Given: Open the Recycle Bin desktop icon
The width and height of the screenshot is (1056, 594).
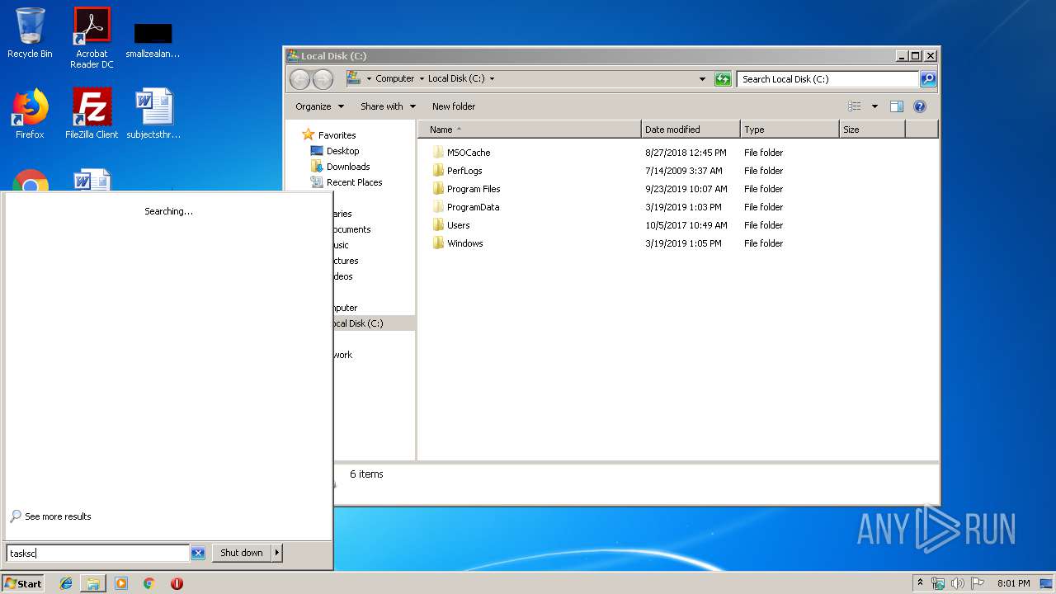Looking at the screenshot, I should point(30,33).
